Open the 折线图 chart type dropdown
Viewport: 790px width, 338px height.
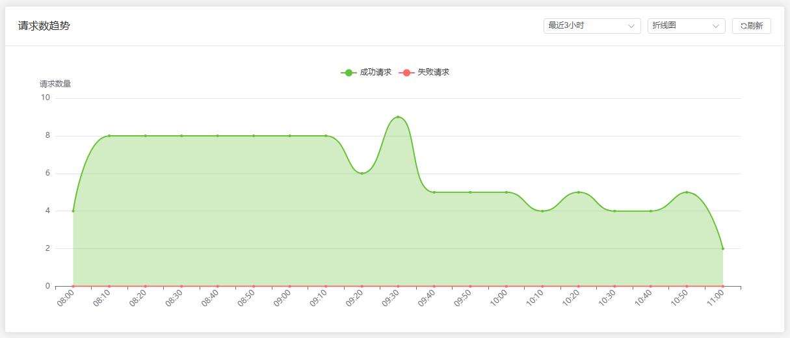point(679,26)
